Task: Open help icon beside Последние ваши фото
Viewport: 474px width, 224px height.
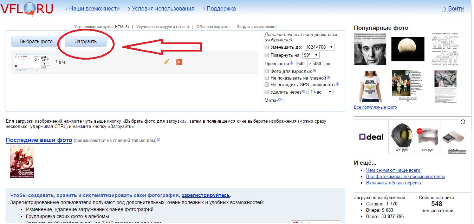Action: [x=158, y=140]
